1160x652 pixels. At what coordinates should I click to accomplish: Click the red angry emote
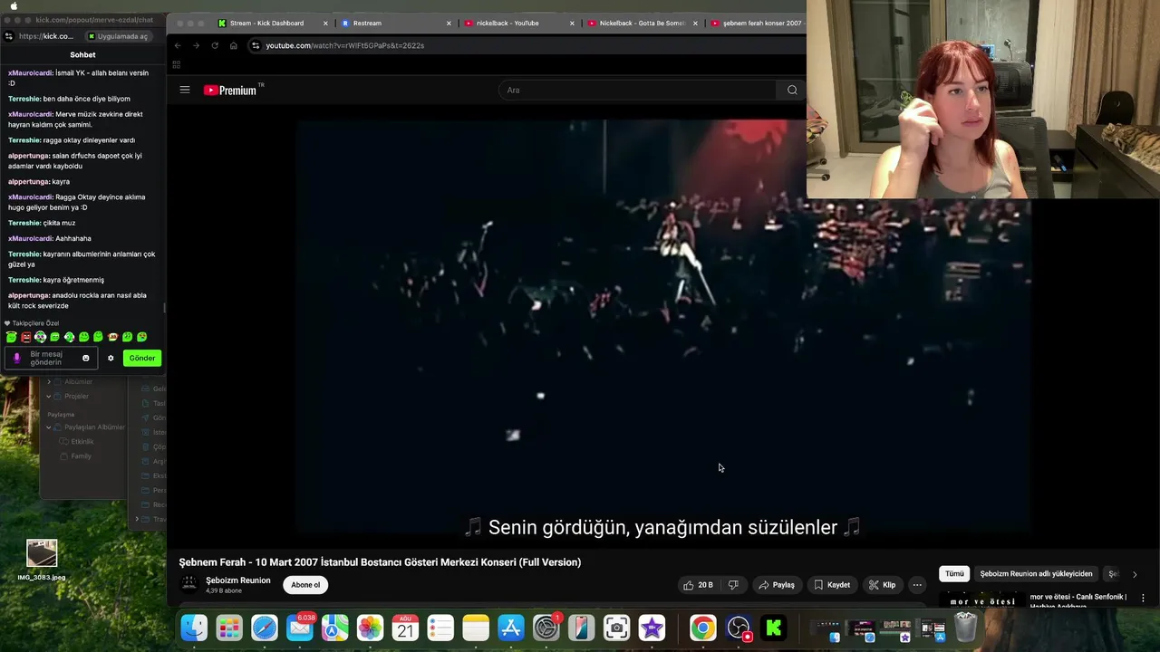pyautogui.click(x=25, y=337)
